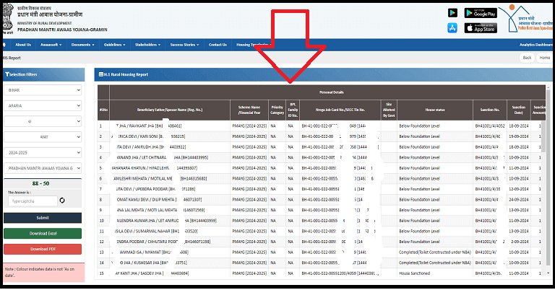Click Below Foundation Level in row 1
555x290 pixels.
click(x=419, y=126)
